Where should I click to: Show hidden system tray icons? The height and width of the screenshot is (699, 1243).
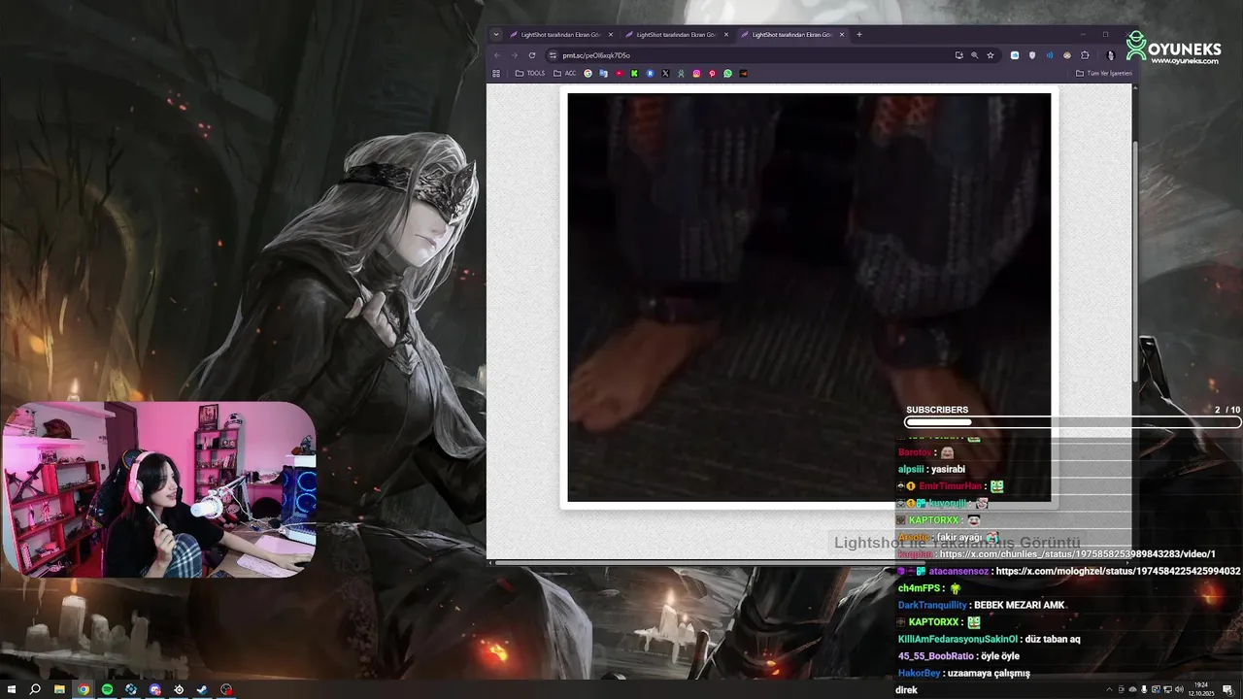pyautogui.click(x=1109, y=689)
